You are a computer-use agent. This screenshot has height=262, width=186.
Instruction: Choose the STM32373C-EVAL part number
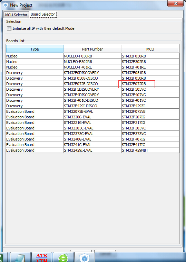[92, 134]
